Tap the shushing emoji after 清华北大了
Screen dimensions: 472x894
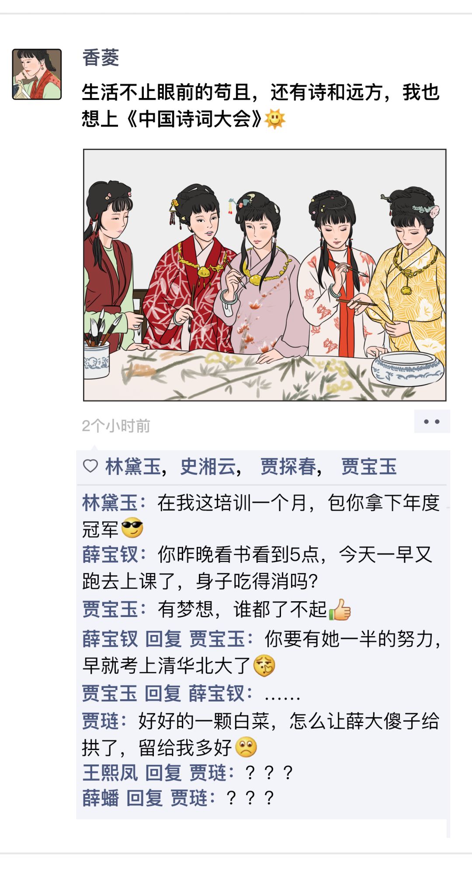(264, 666)
